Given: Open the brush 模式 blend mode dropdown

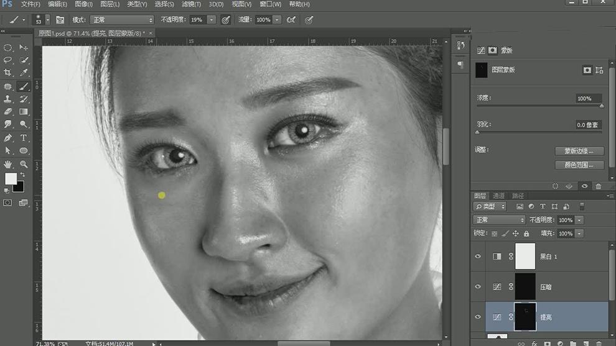Looking at the screenshot, I should point(121,20).
